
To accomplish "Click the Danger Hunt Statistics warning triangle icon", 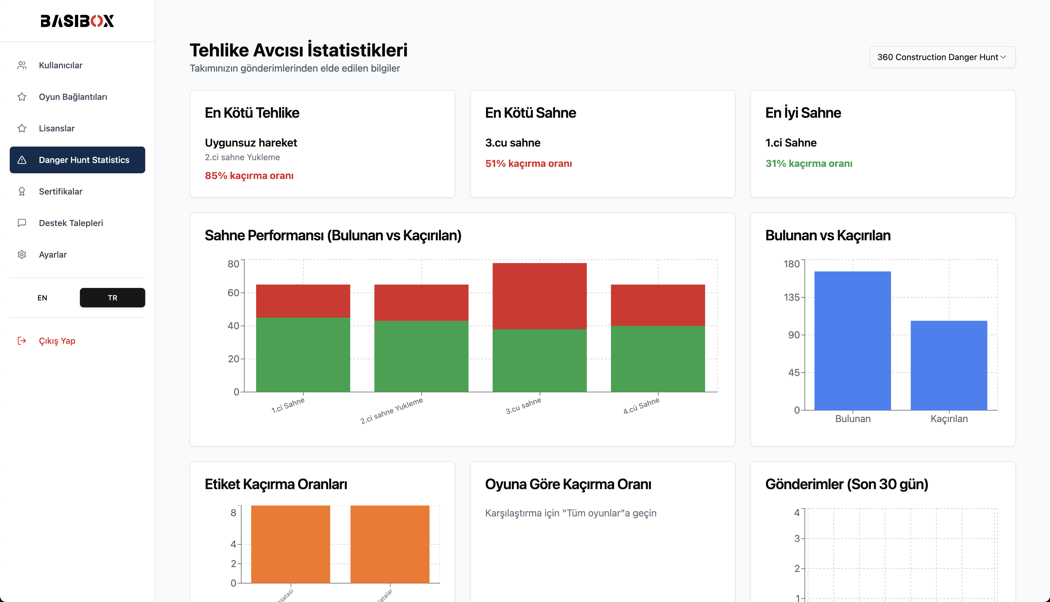I will [x=22, y=160].
